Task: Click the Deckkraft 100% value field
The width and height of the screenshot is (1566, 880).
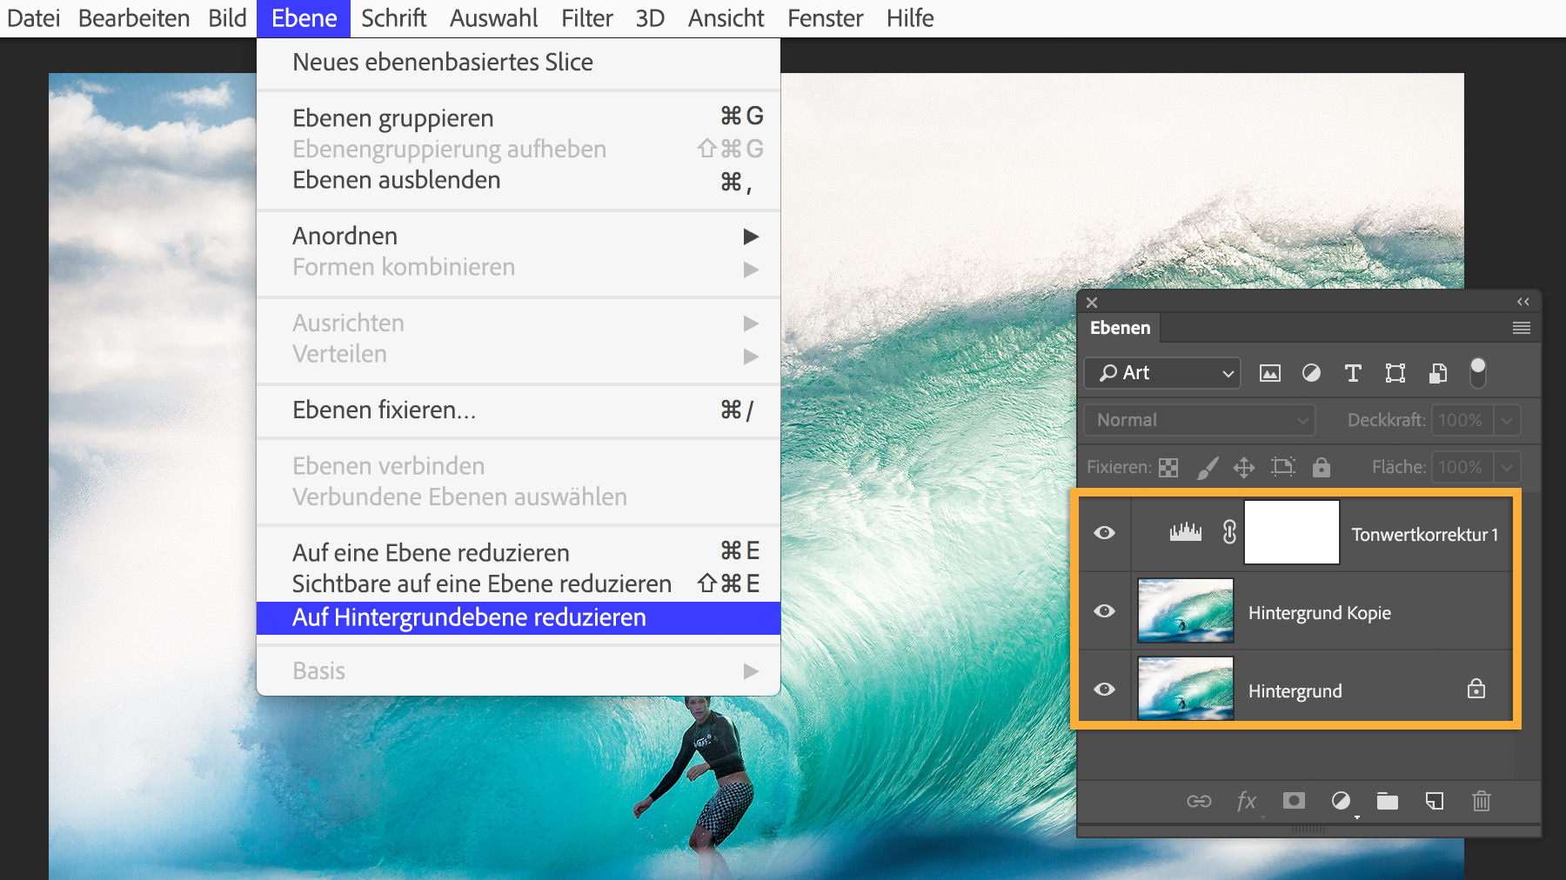Action: click(1462, 420)
